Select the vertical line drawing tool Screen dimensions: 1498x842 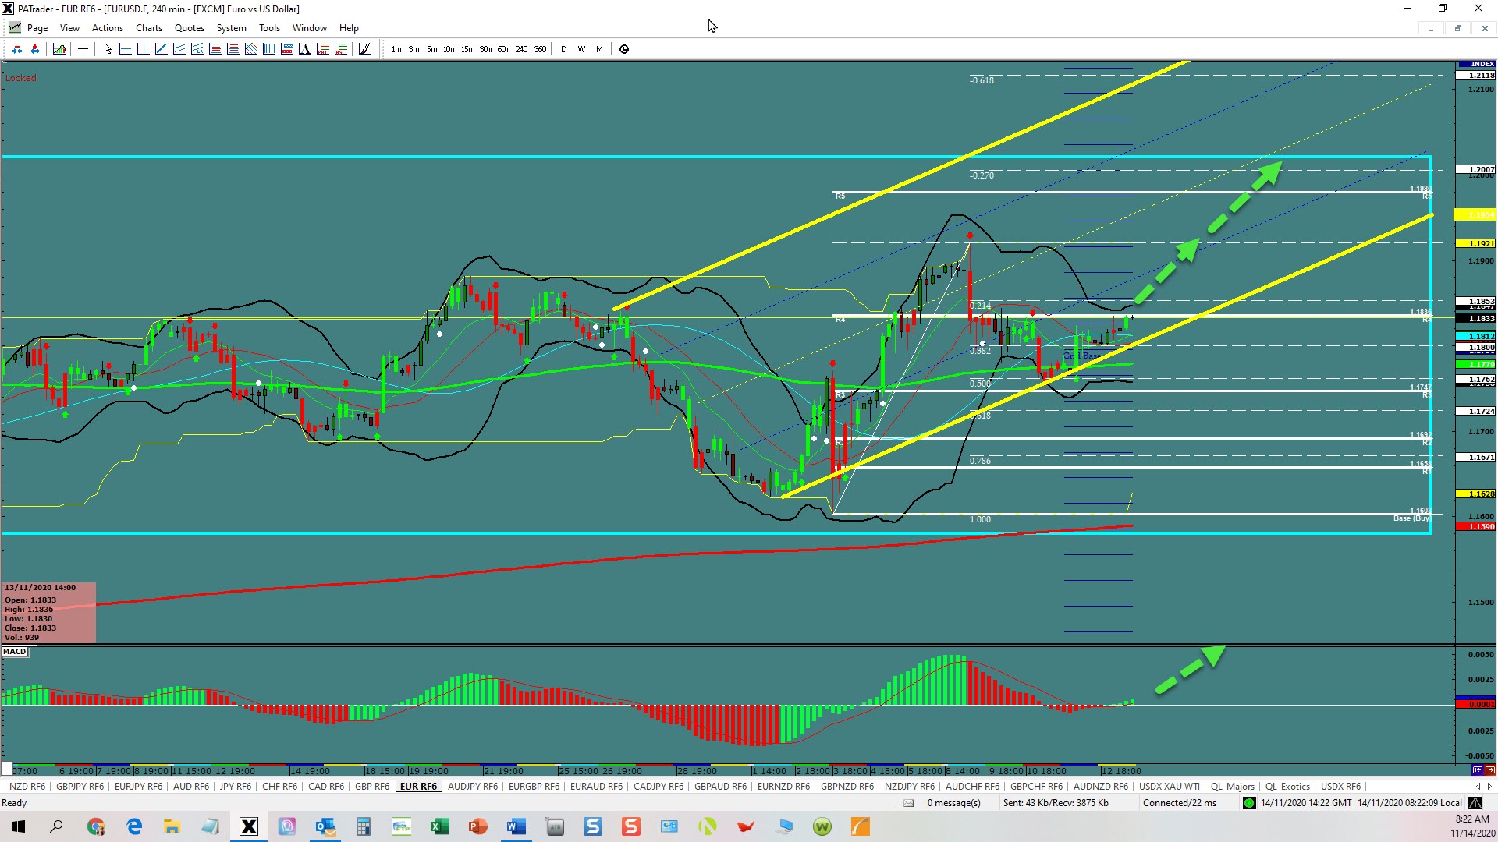pos(143,49)
